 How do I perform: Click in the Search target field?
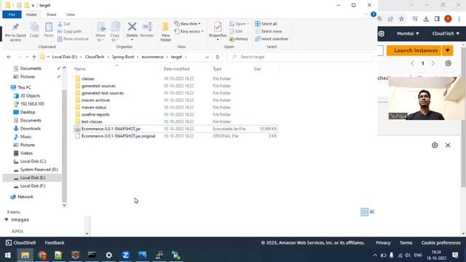pos(300,57)
